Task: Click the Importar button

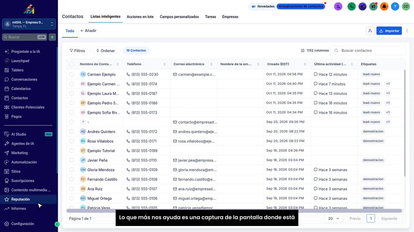Action: click(x=389, y=31)
